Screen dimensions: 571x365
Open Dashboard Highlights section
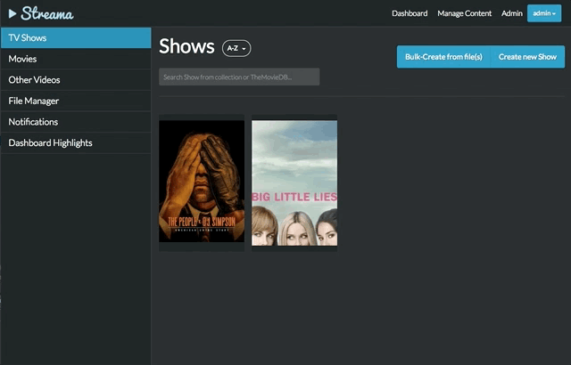pyautogui.click(x=76, y=142)
